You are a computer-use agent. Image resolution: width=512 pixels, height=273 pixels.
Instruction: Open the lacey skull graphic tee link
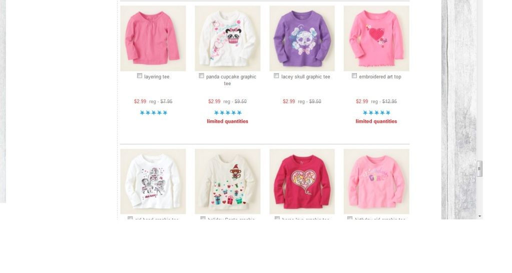[x=306, y=77]
